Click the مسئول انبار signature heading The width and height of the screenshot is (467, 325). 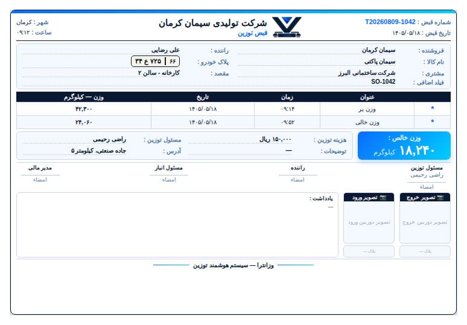168,168
